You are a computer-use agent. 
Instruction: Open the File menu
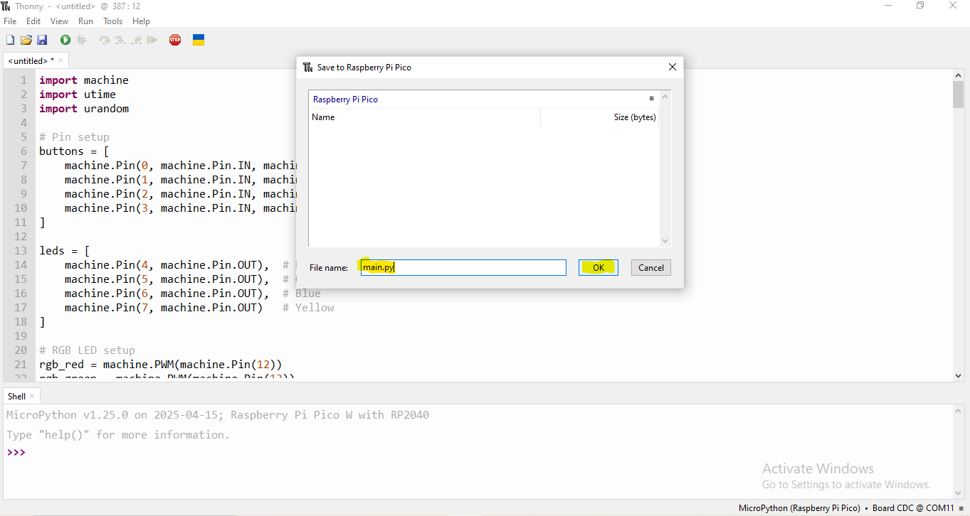(x=10, y=21)
